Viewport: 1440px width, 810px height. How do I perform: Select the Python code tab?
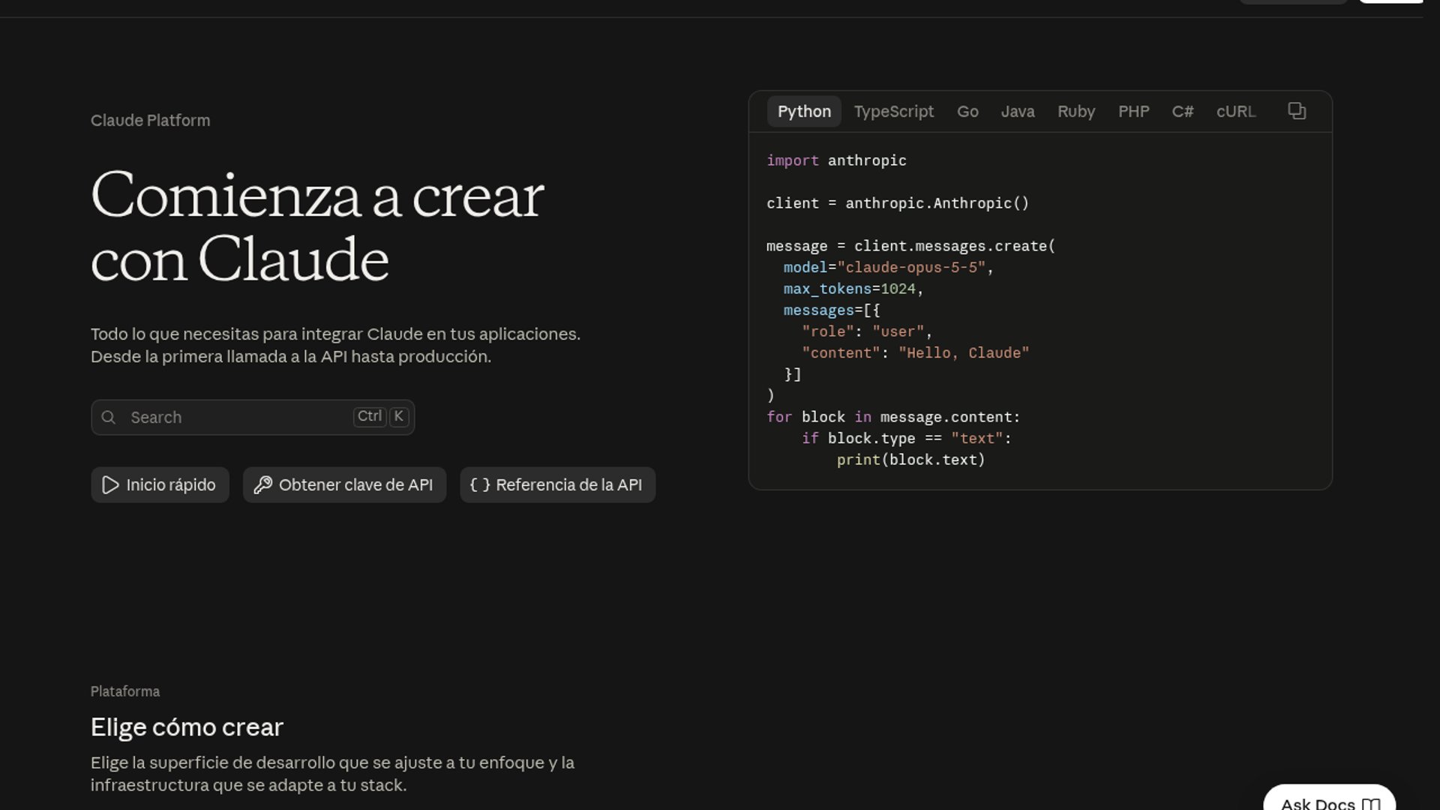(x=804, y=112)
